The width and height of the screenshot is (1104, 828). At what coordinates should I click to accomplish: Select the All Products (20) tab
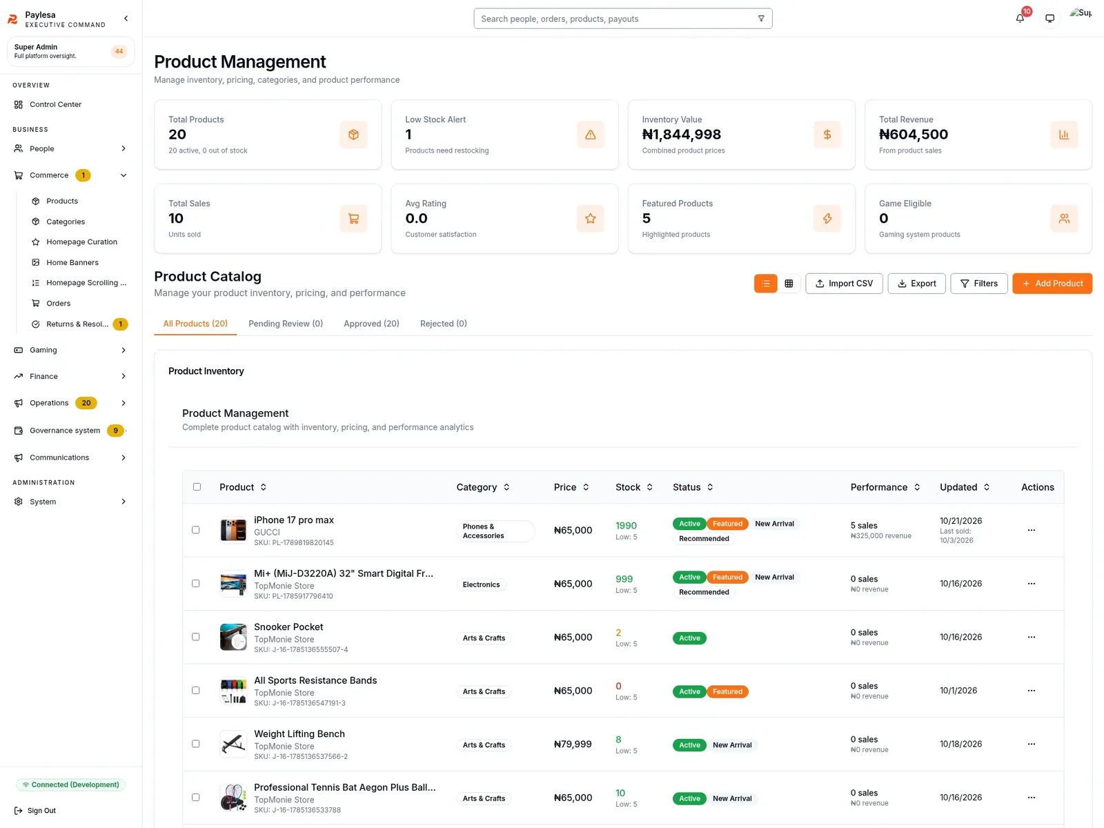click(195, 324)
